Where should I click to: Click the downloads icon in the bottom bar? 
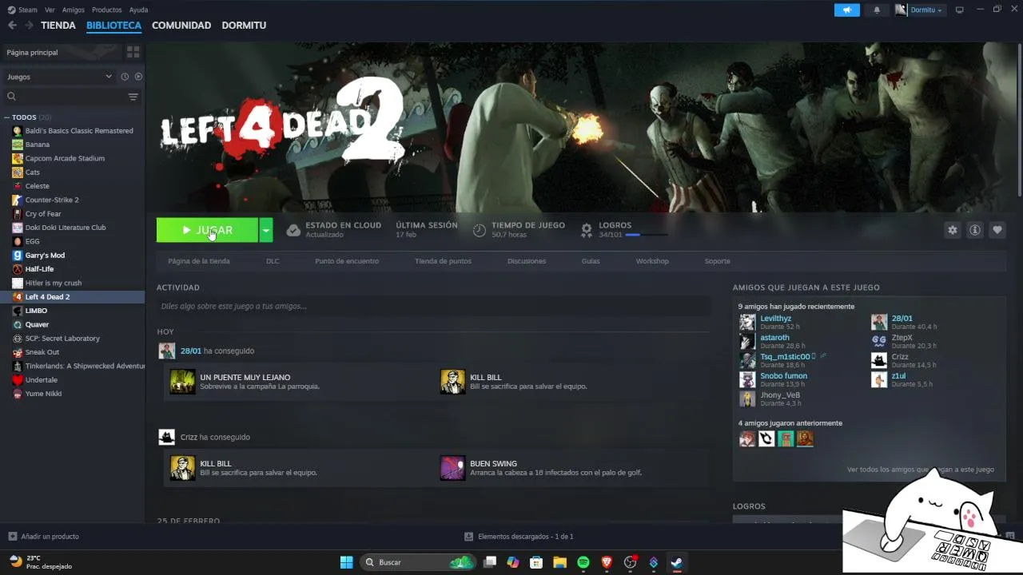pyautogui.click(x=468, y=537)
